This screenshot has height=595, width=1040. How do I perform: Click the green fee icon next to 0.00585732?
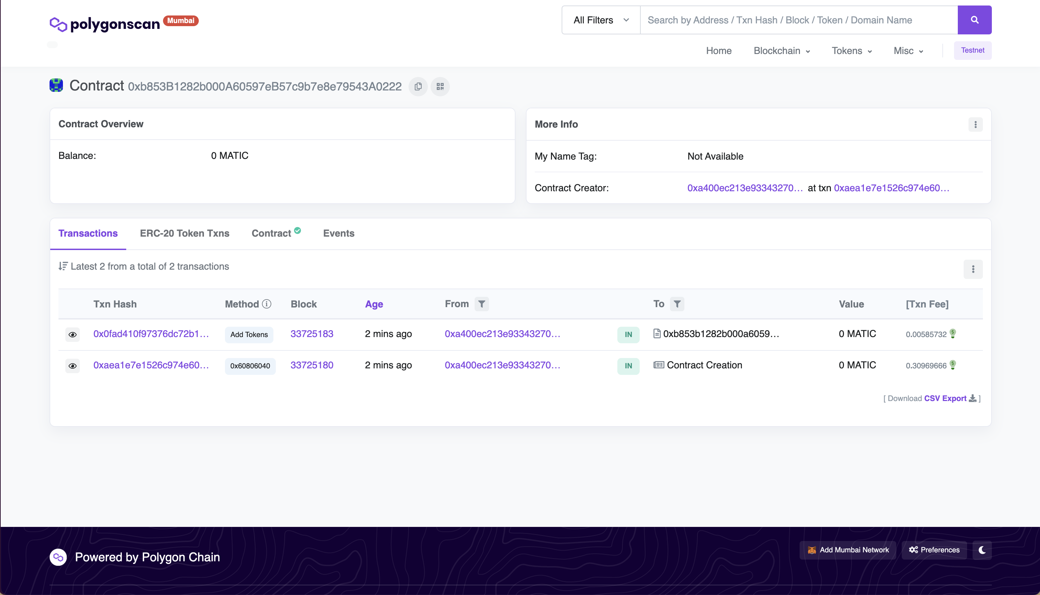pos(953,334)
